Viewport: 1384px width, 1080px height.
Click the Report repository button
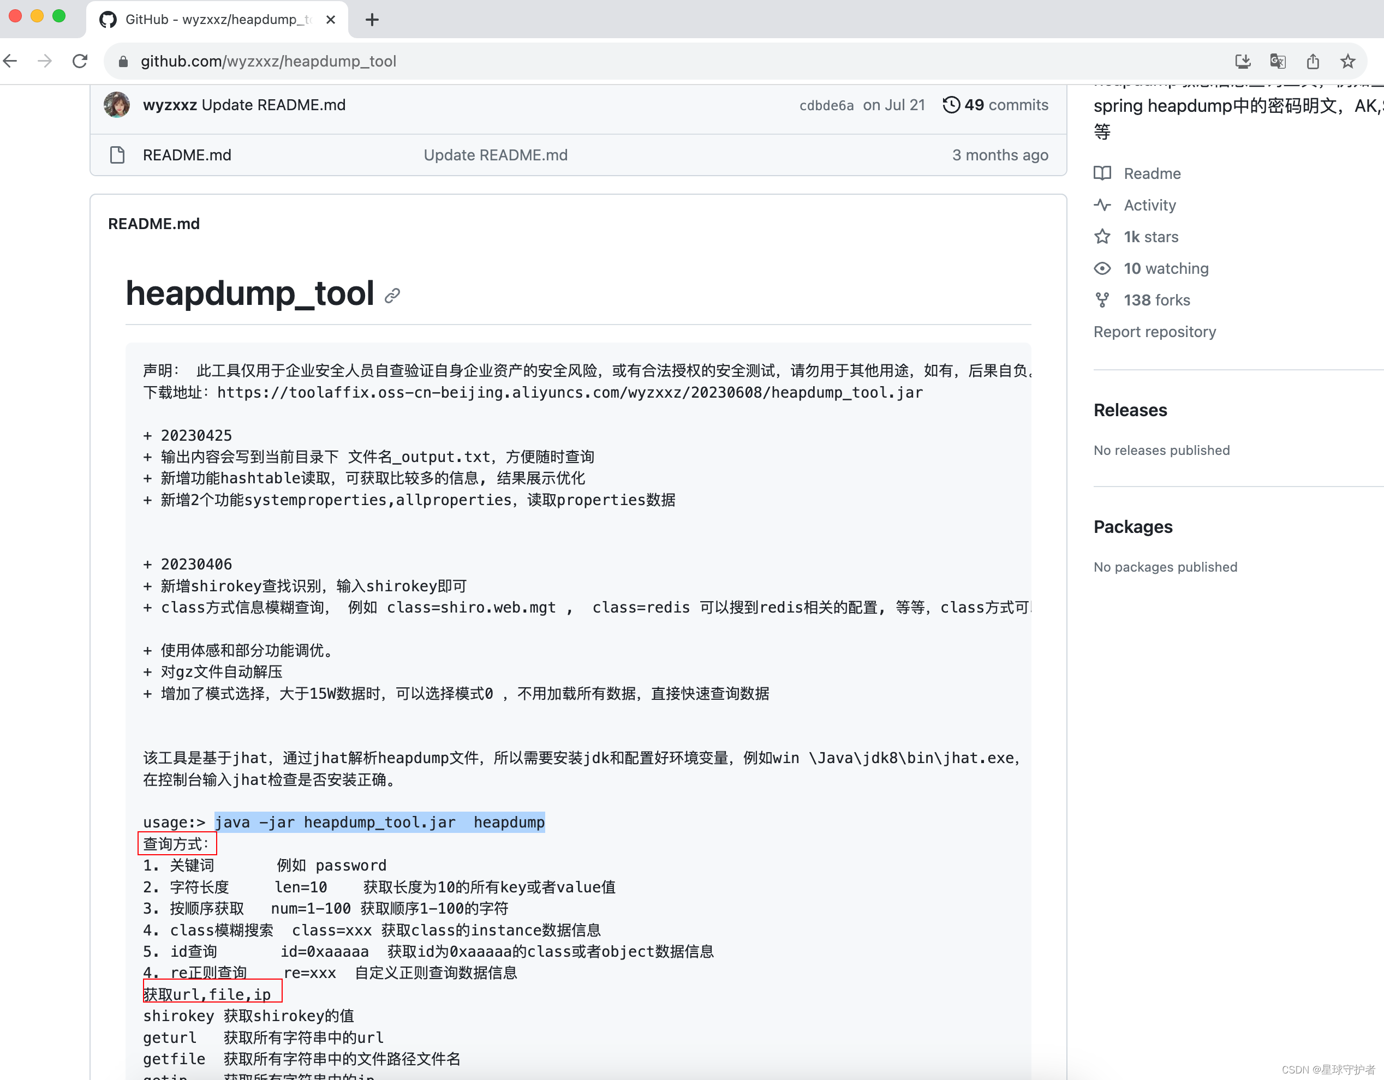(1156, 332)
